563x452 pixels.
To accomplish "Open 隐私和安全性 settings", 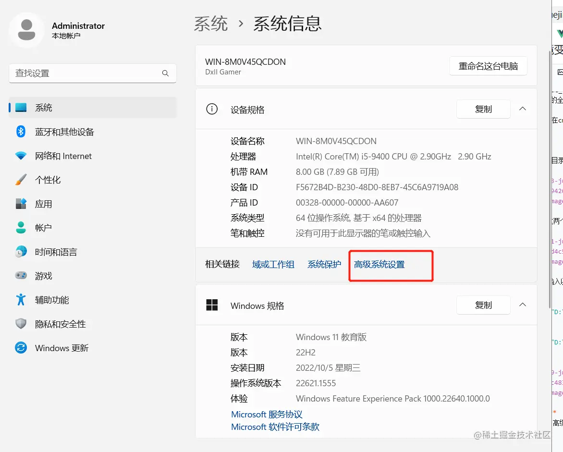I will click(x=93, y=324).
